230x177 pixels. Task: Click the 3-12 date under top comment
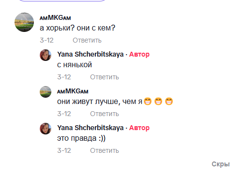(46, 40)
